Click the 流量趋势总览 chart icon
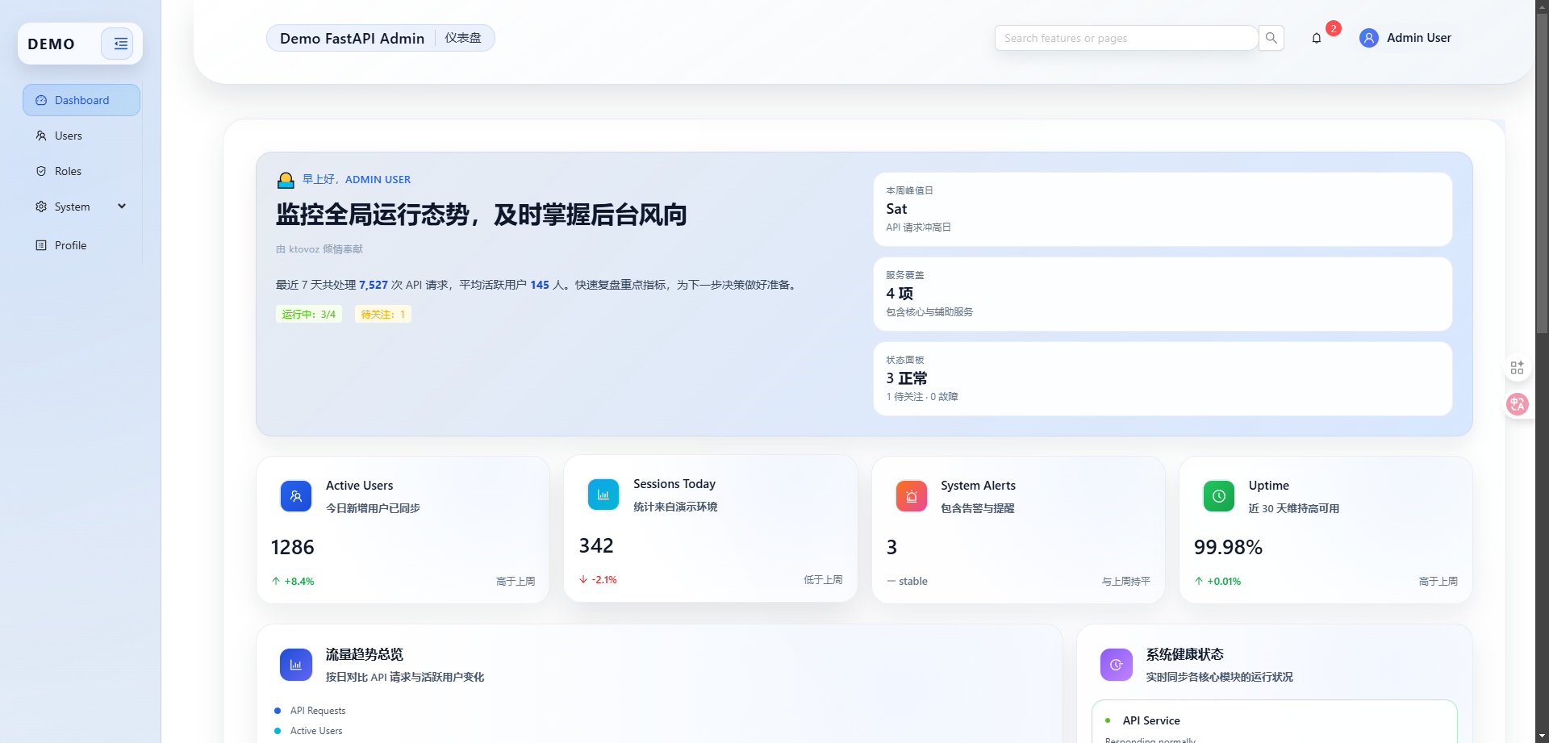 point(296,664)
